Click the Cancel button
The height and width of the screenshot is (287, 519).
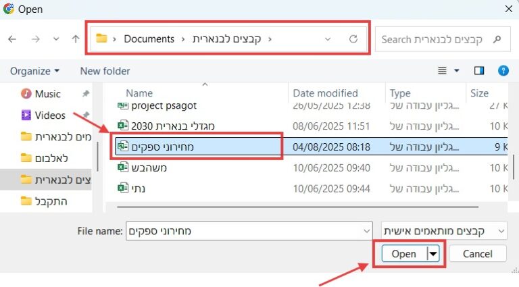(476, 253)
